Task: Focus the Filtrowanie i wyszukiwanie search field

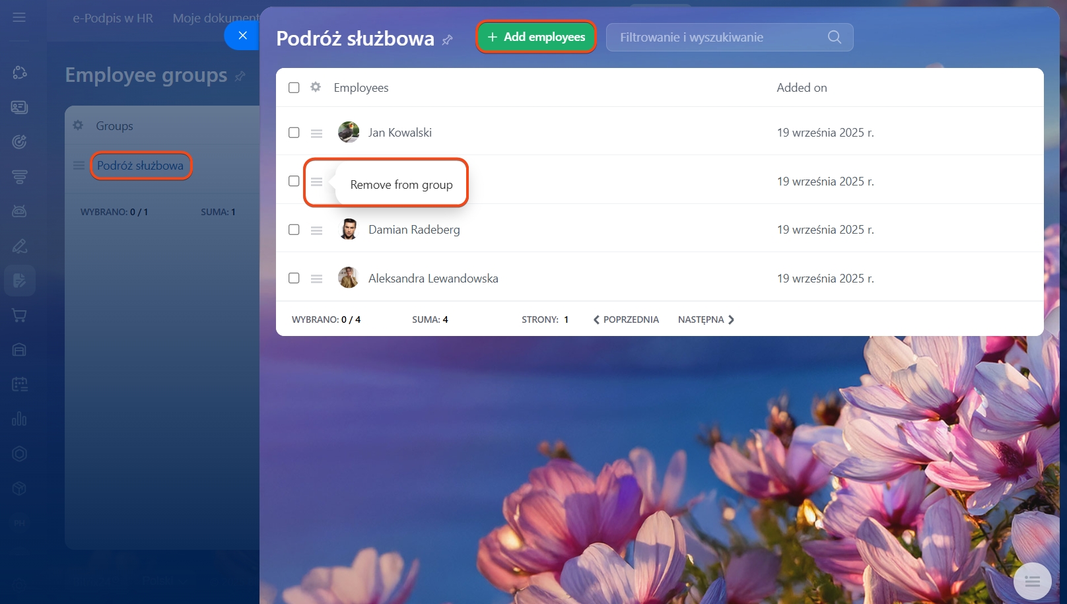Action: (x=730, y=37)
